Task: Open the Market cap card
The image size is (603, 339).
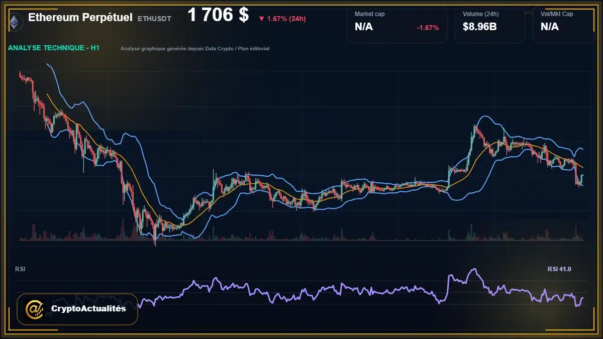Action: pos(397,25)
